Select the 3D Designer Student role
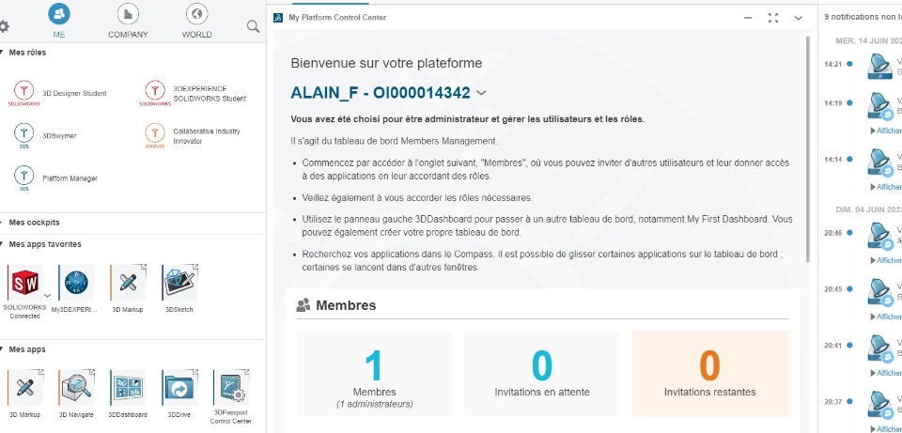This screenshot has height=433, width=902. (x=74, y=93)
